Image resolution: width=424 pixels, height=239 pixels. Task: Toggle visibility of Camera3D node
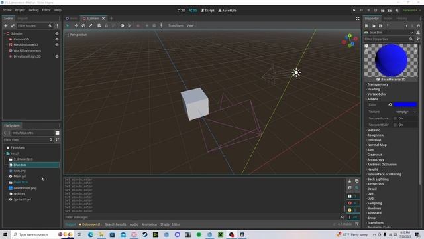click(57, 39)
